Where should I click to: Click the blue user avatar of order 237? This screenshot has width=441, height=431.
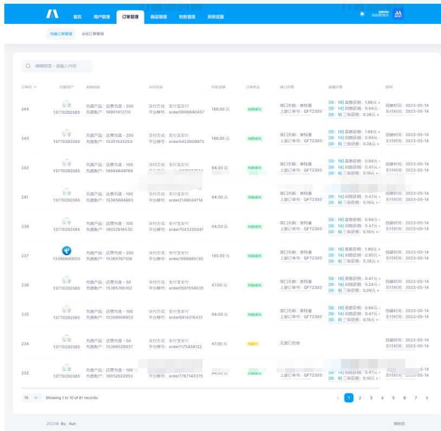[x=67, y=251]
